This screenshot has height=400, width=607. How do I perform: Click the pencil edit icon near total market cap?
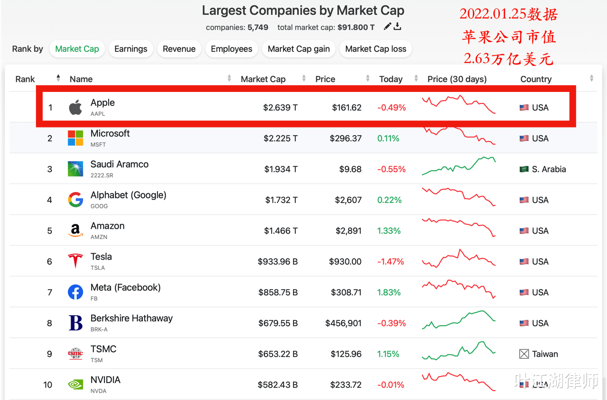[x=387, y=27]
